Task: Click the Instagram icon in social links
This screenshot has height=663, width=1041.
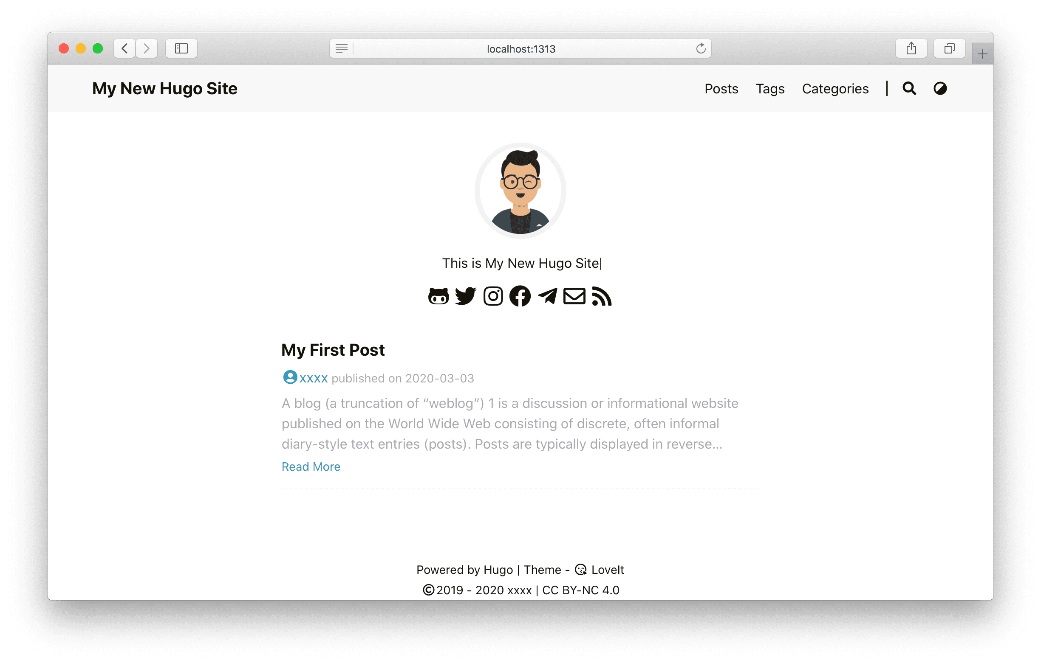Action: [493, 295]
